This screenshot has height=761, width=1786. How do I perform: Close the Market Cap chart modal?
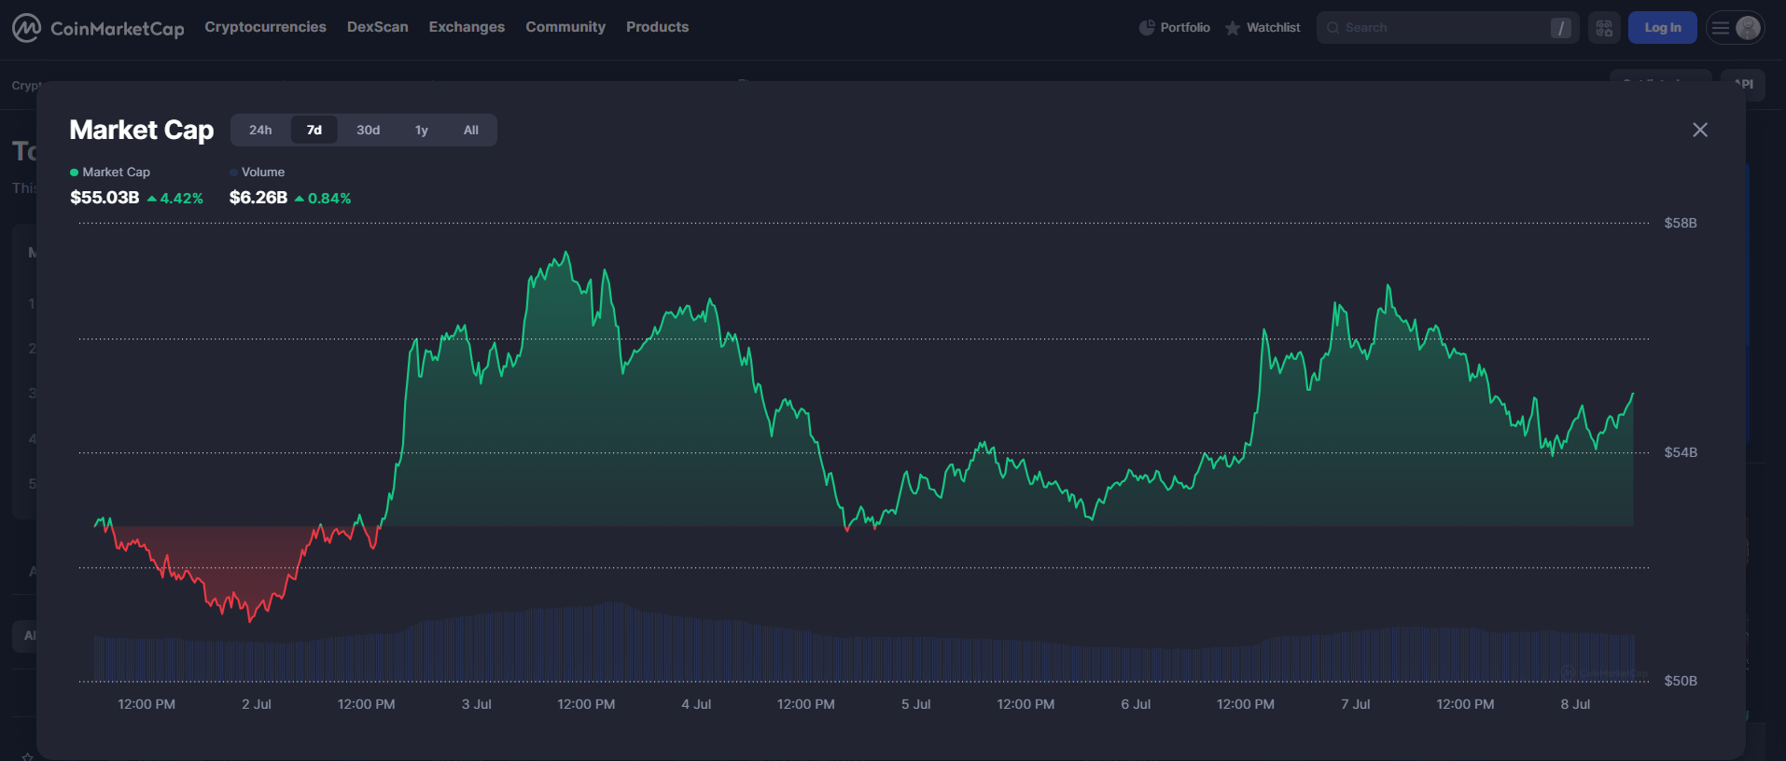click(x=1700, y=131)
